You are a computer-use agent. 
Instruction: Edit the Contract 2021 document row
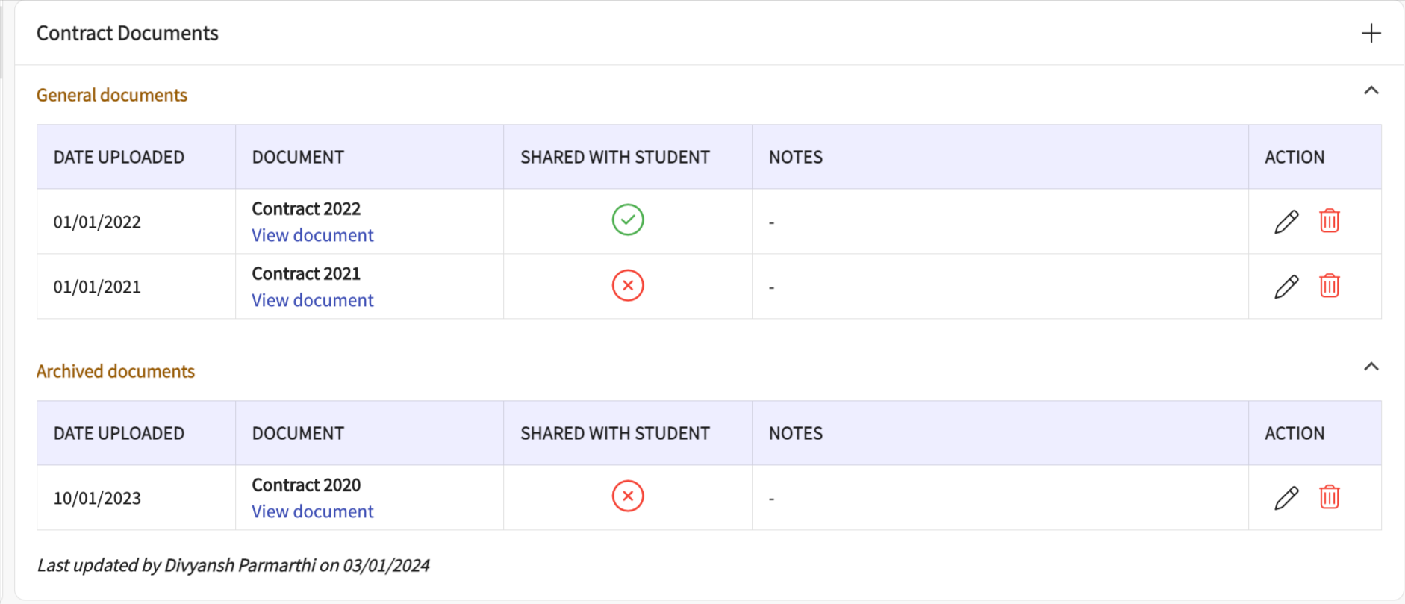[x=1286, y=287]
